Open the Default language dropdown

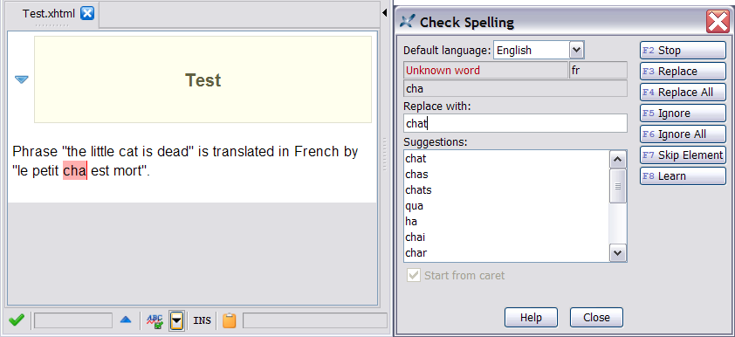point(576,49)
